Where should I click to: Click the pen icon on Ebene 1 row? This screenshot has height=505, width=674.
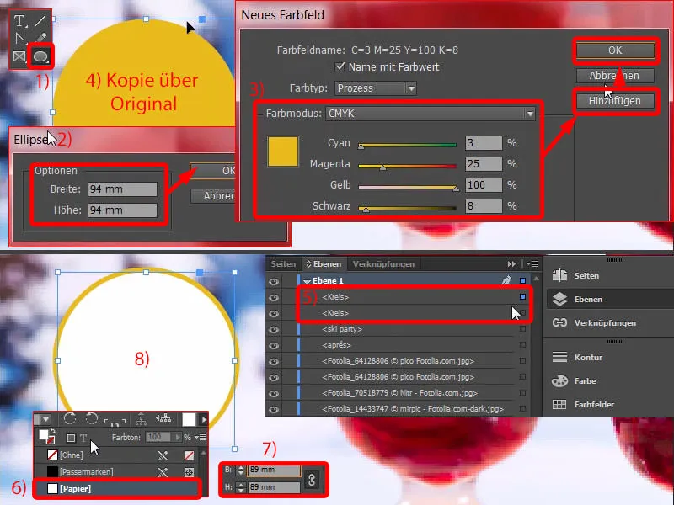click(507, 280)
